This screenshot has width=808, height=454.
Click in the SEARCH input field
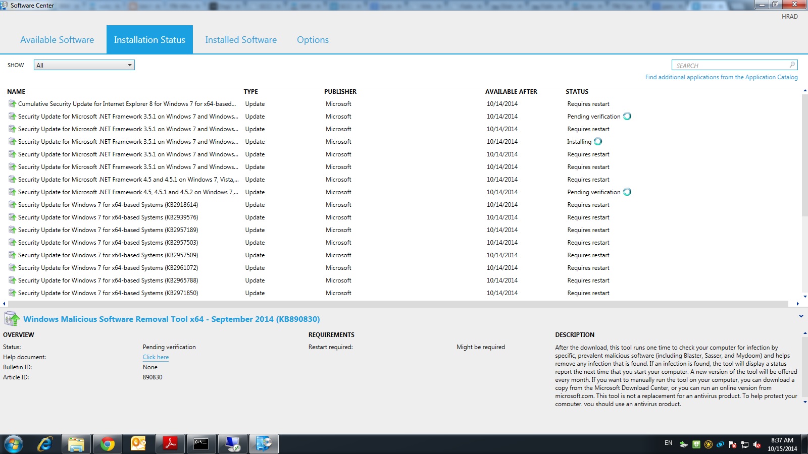[730, 65]
